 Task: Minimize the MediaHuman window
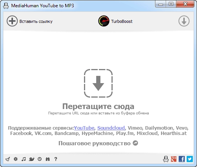[161, 4]
